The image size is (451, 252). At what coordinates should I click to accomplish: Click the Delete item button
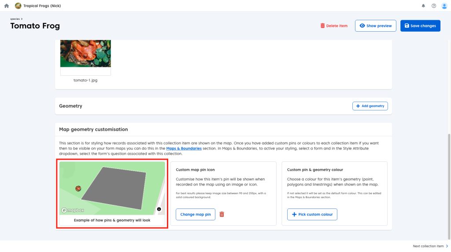[x=334, y=26]
